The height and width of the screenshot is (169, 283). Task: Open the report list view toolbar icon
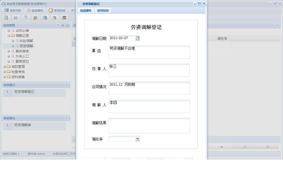(15, 18)
